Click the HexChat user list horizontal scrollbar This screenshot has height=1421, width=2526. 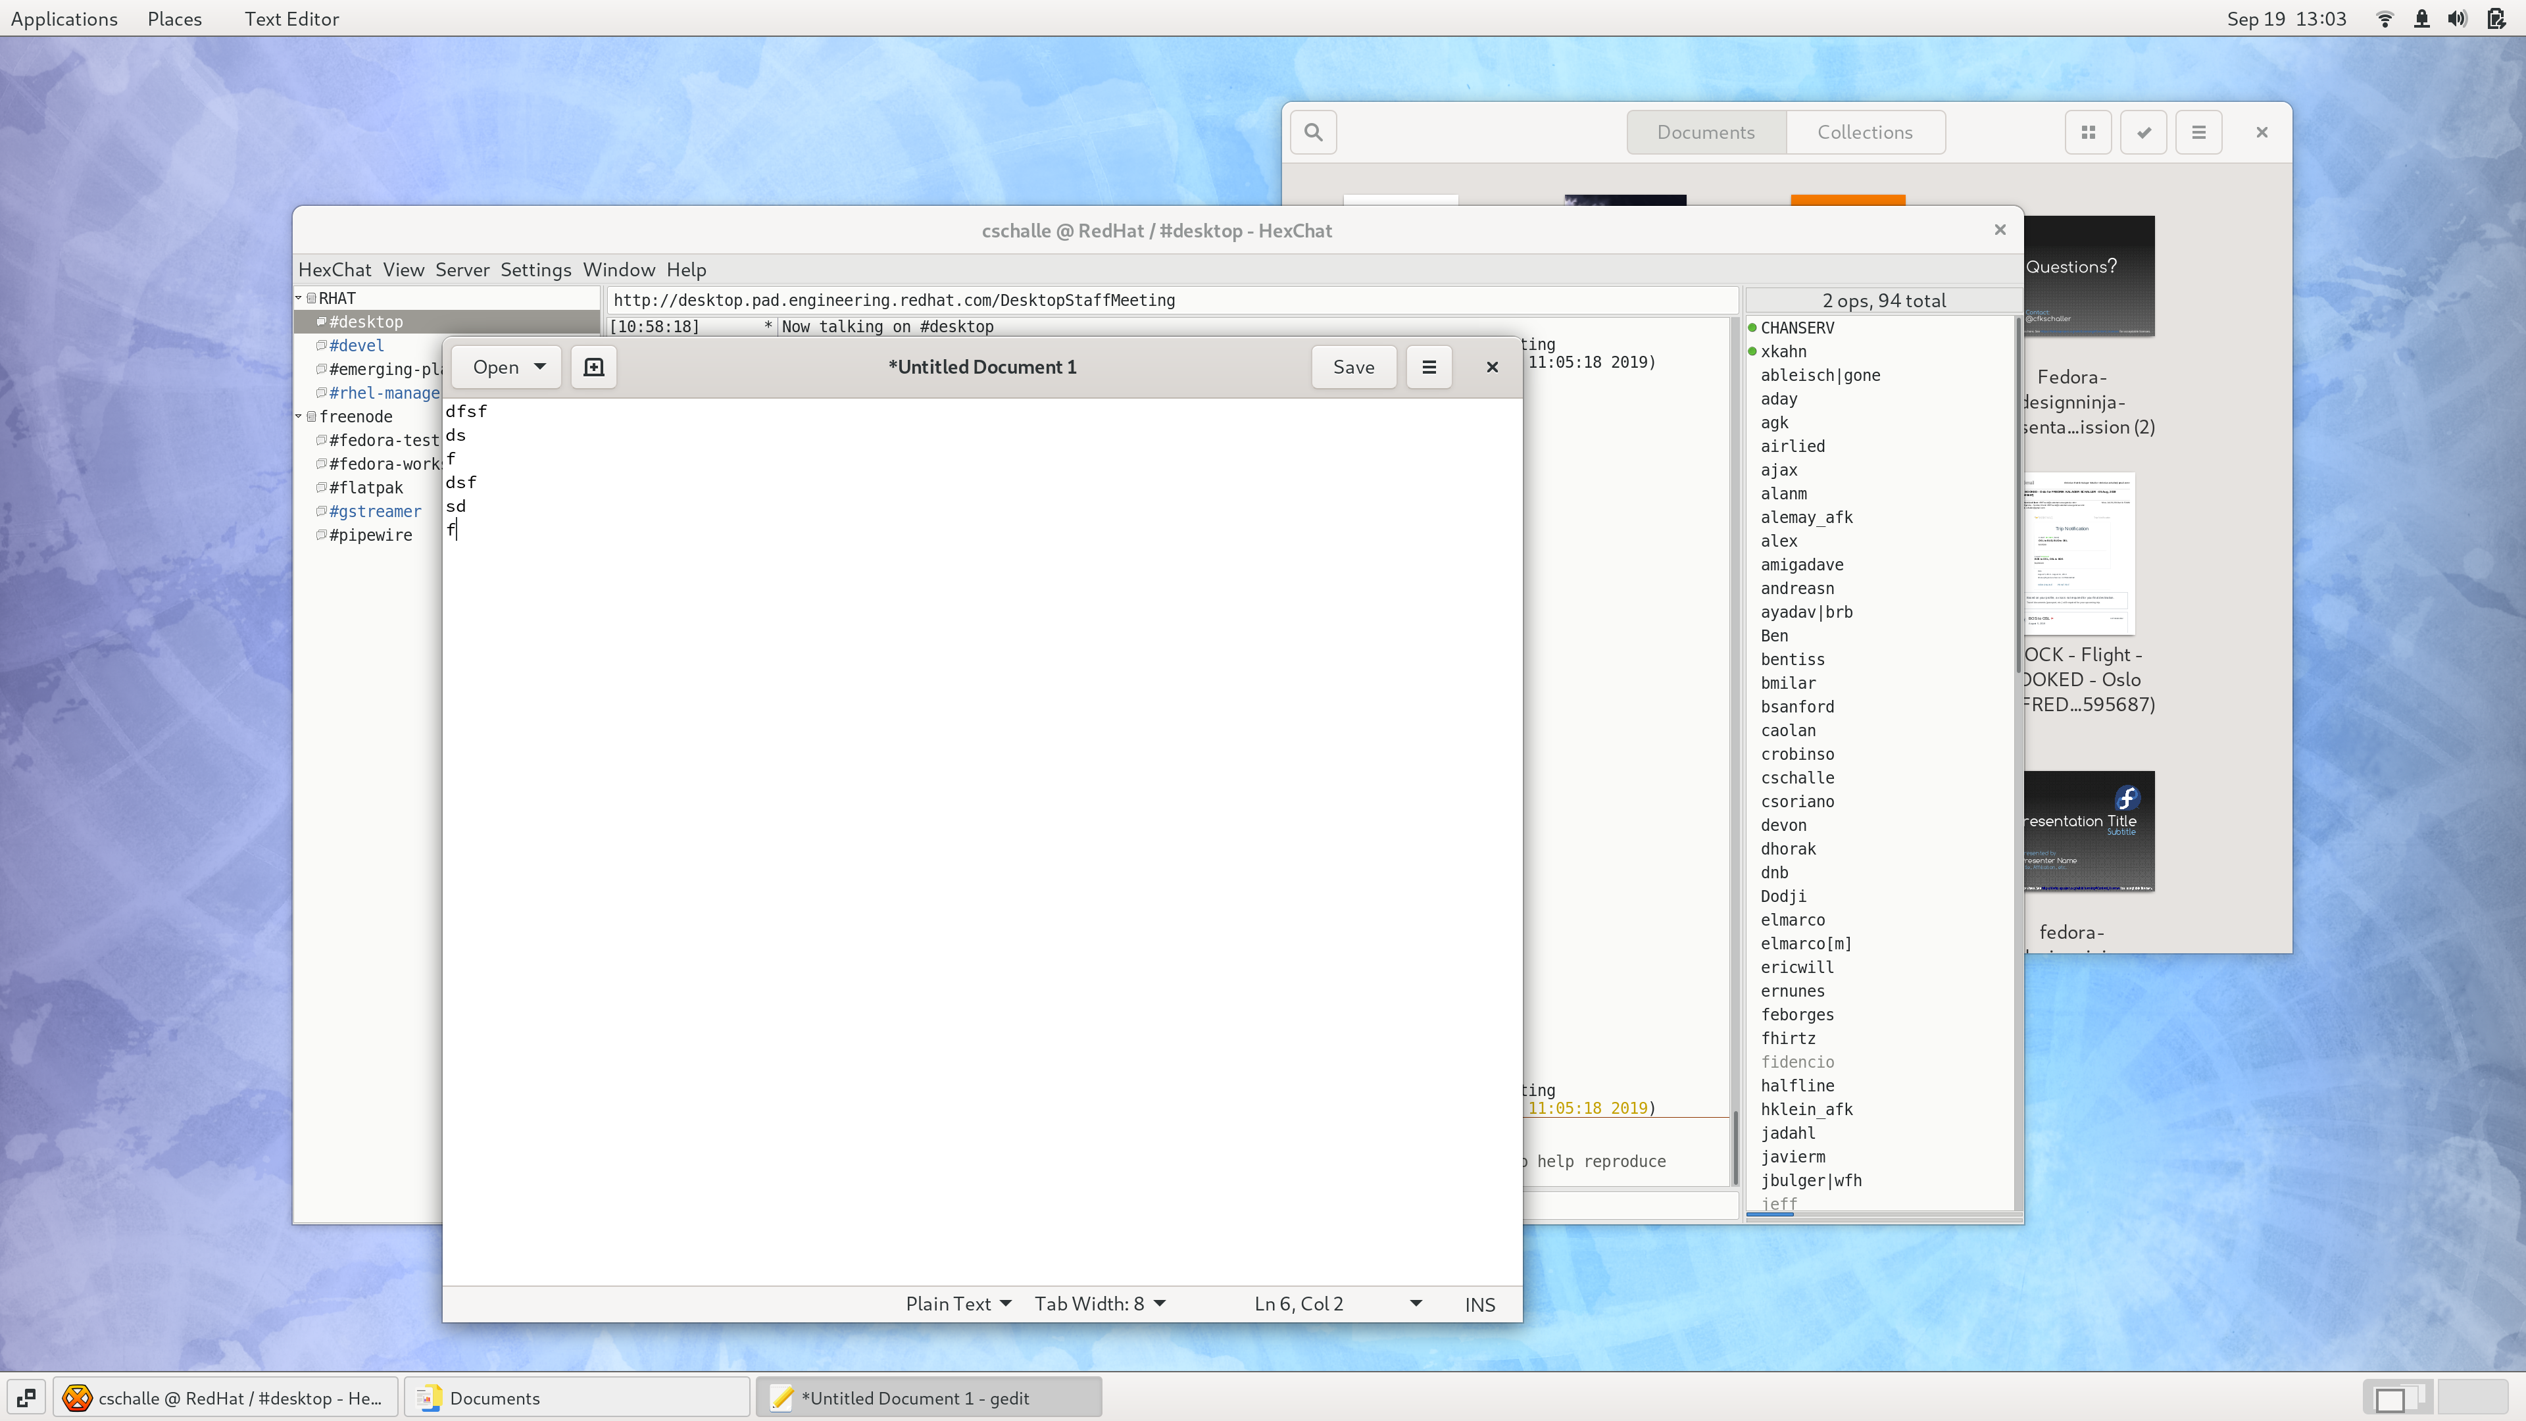pos(1770,1214)
